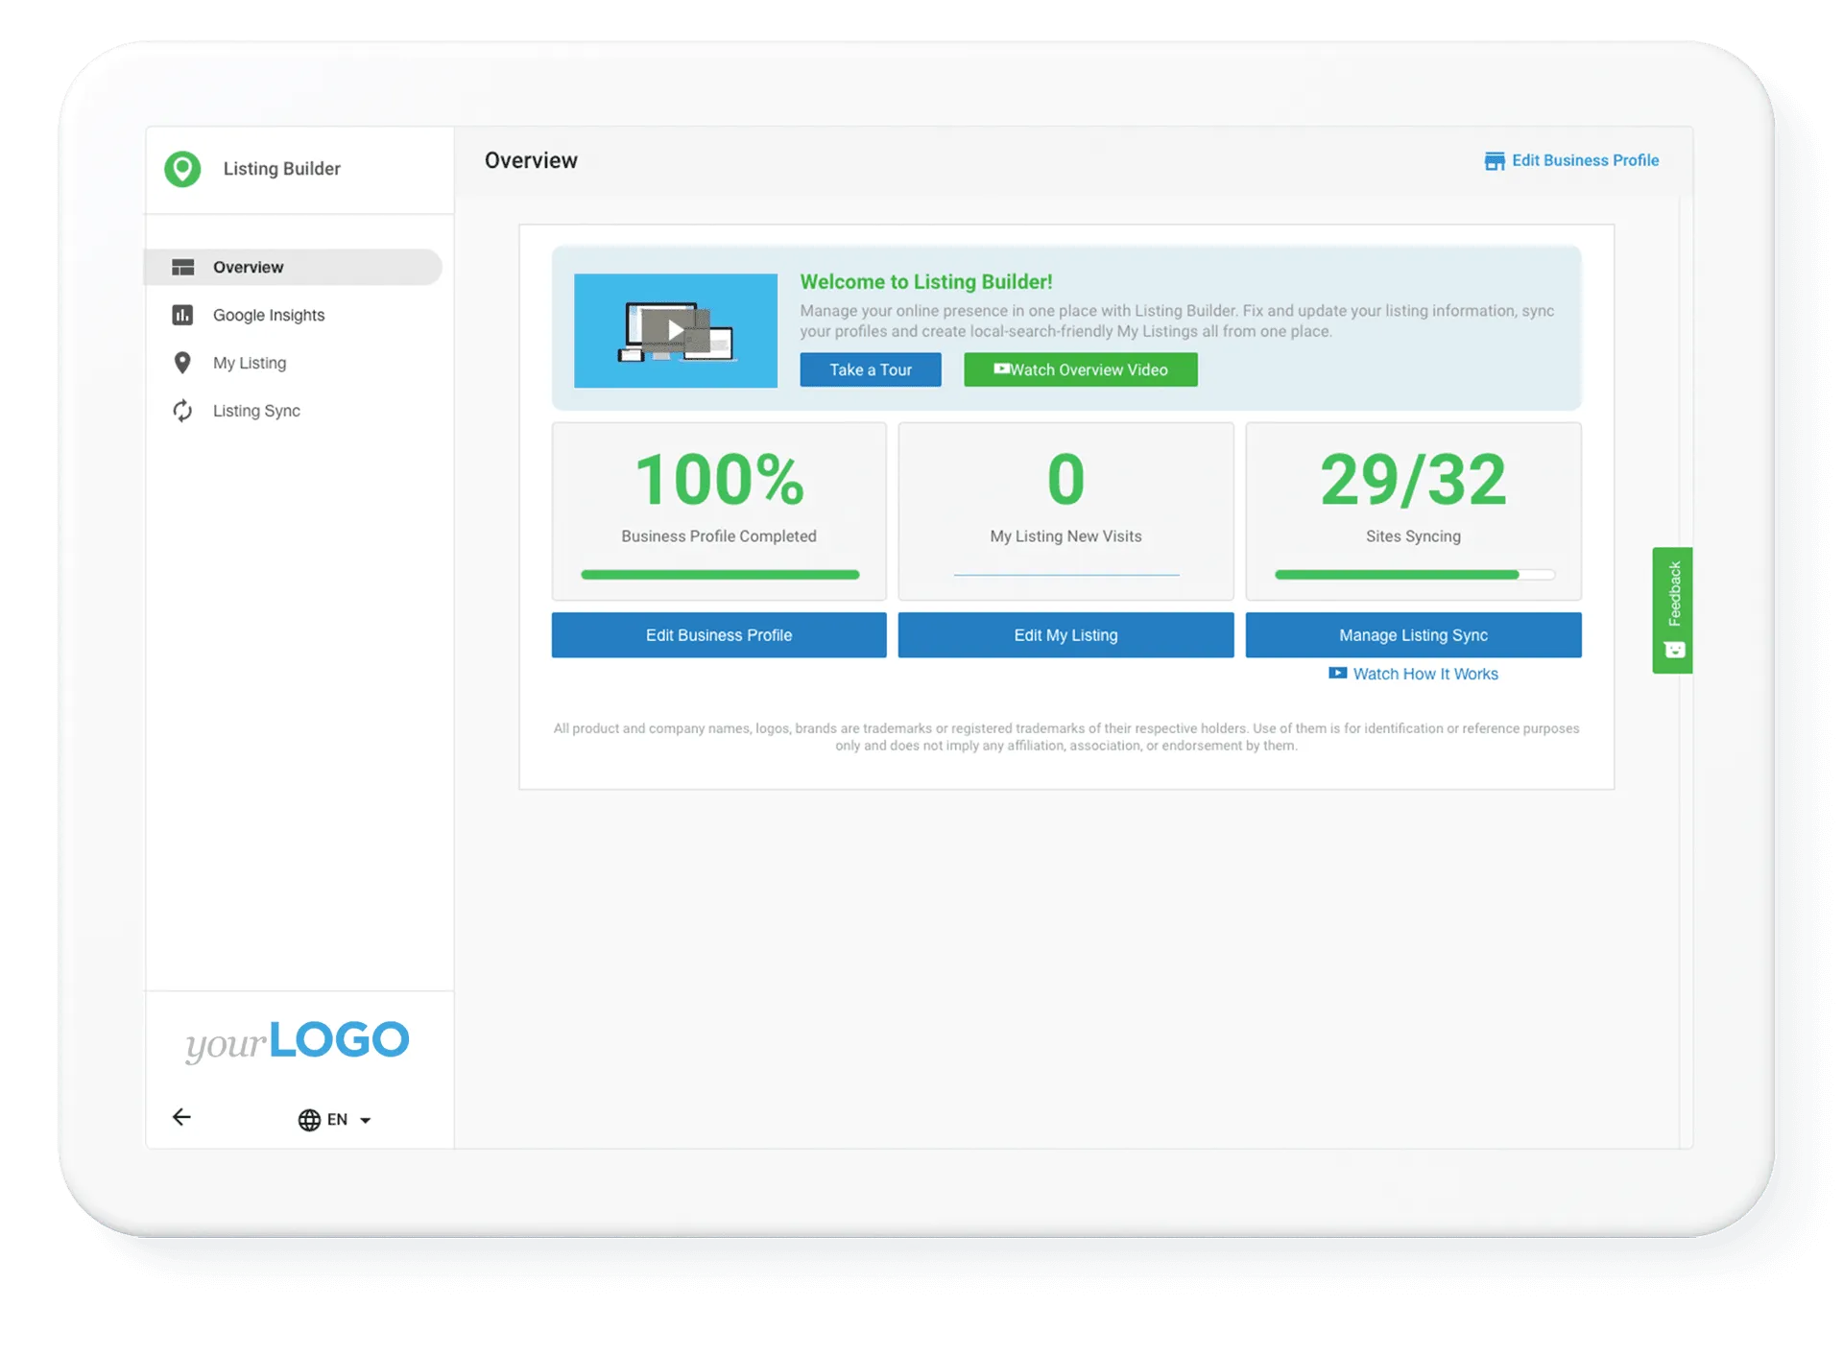Click the green Listing Builder pin logo

click(182, 169)
